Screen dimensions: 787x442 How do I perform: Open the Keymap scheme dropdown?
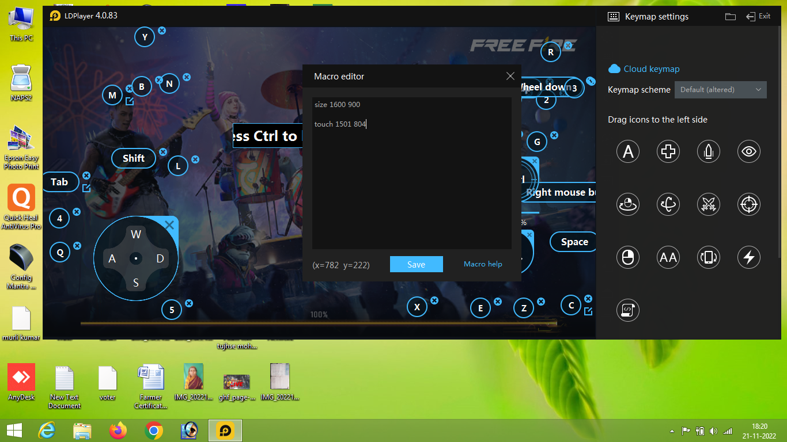click(x=721, y=90)
